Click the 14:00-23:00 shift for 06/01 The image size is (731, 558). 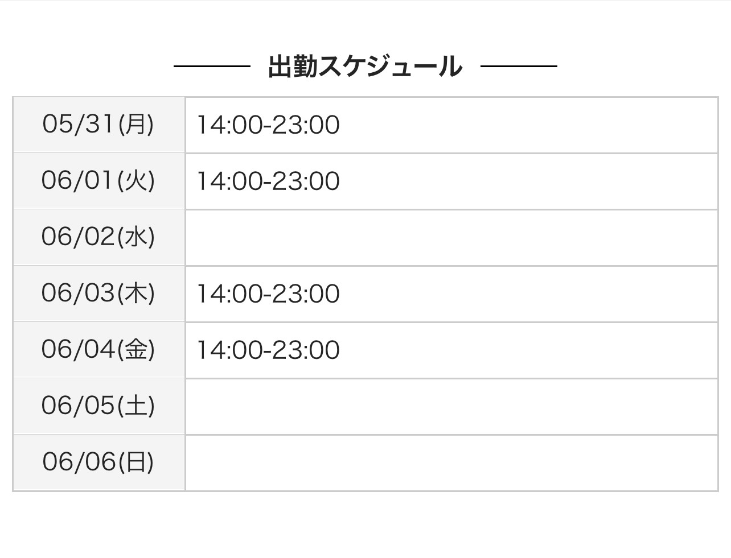(x=268, y=181)
